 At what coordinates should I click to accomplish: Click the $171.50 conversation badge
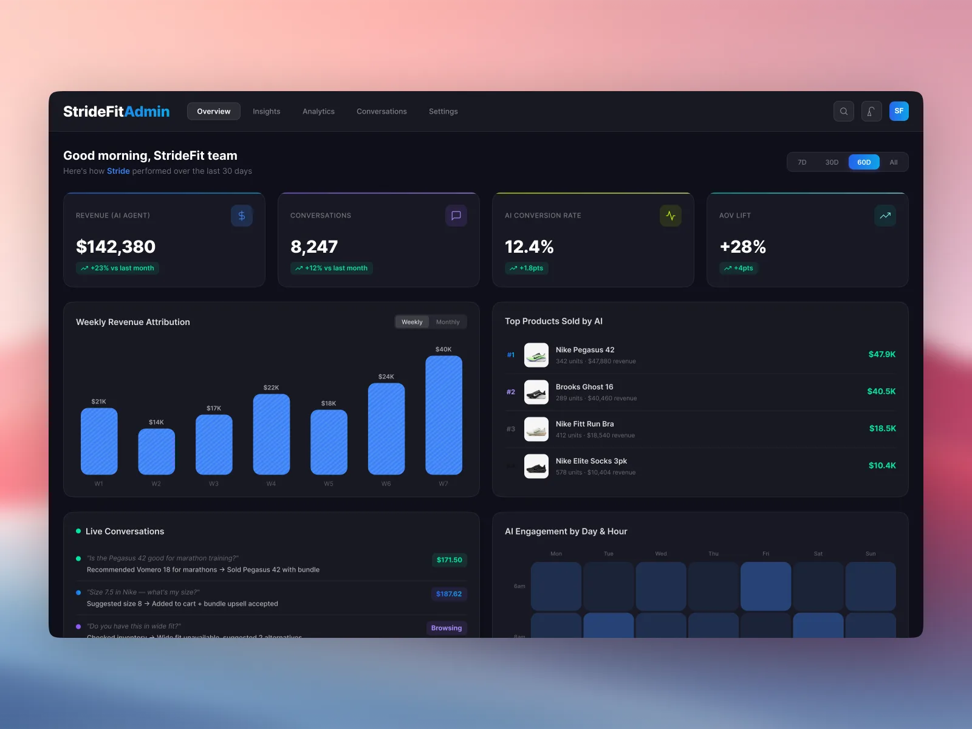[x=450, y=560]
